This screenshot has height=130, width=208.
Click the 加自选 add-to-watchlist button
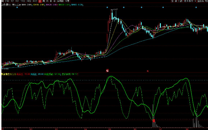pos(201,1)
